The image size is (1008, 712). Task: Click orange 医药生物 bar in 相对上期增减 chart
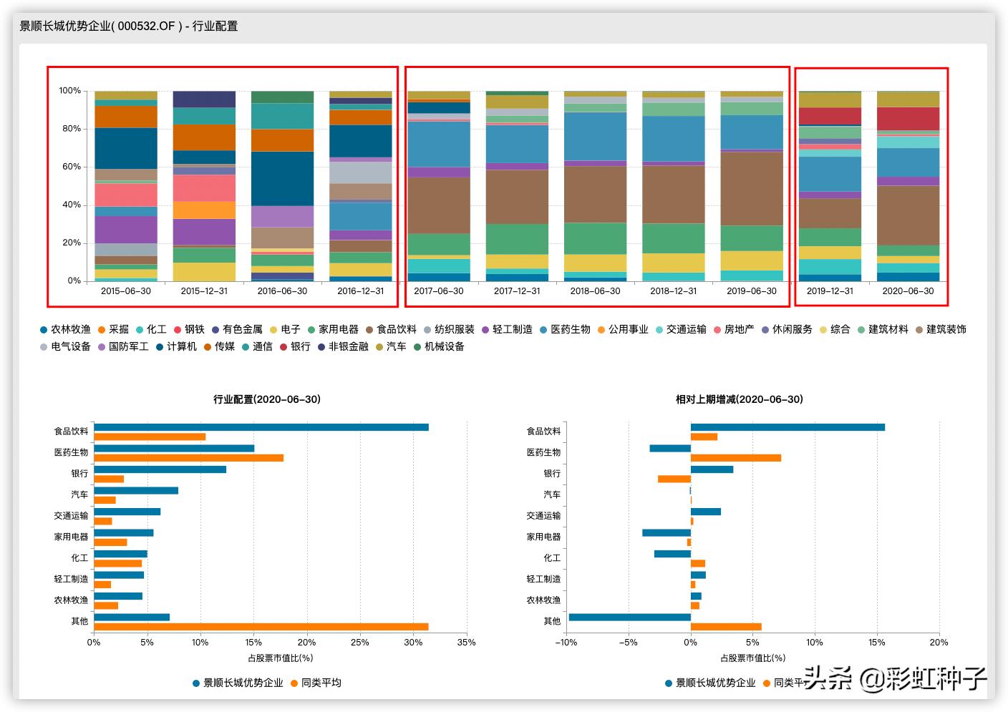(736, 458)
